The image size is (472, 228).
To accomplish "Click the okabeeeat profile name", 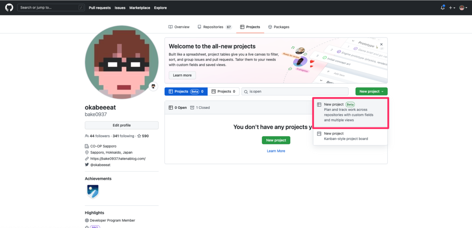I will 100,107.
